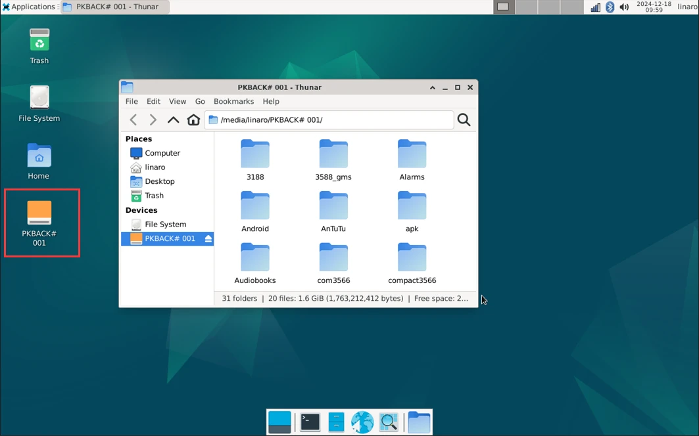Go forward using the right arrow
Image resolution: width=699 pixels, height=436 pixels.
pos(153,120)
